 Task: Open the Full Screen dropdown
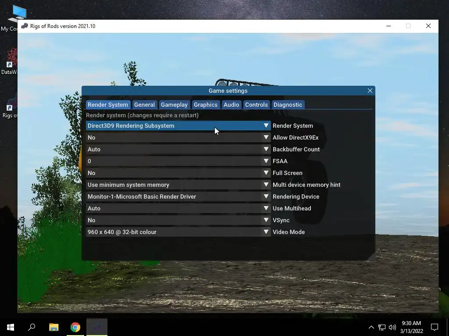click(178, 173)
